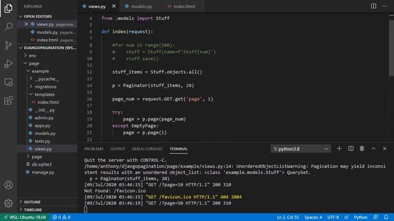The height and width of the screenshot is (221, 394).
Task: Click the db.sqlite3 file icon
Action: click(28, 165)
